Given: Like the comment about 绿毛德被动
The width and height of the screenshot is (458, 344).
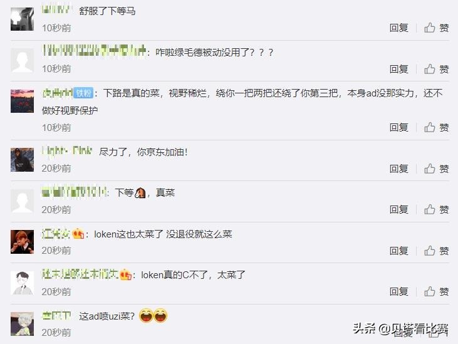Looking at the screenshot, I should (x=437, y=69).
